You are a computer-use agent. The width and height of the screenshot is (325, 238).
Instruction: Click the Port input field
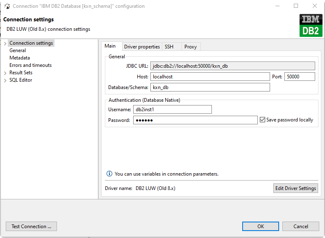pos(300,77)
